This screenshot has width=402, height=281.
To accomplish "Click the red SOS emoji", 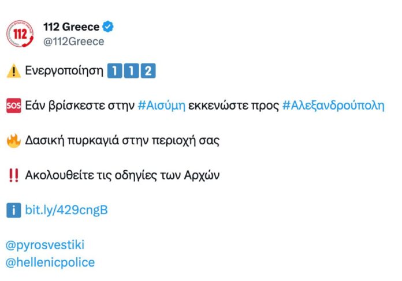I will [x=14, y=106].
